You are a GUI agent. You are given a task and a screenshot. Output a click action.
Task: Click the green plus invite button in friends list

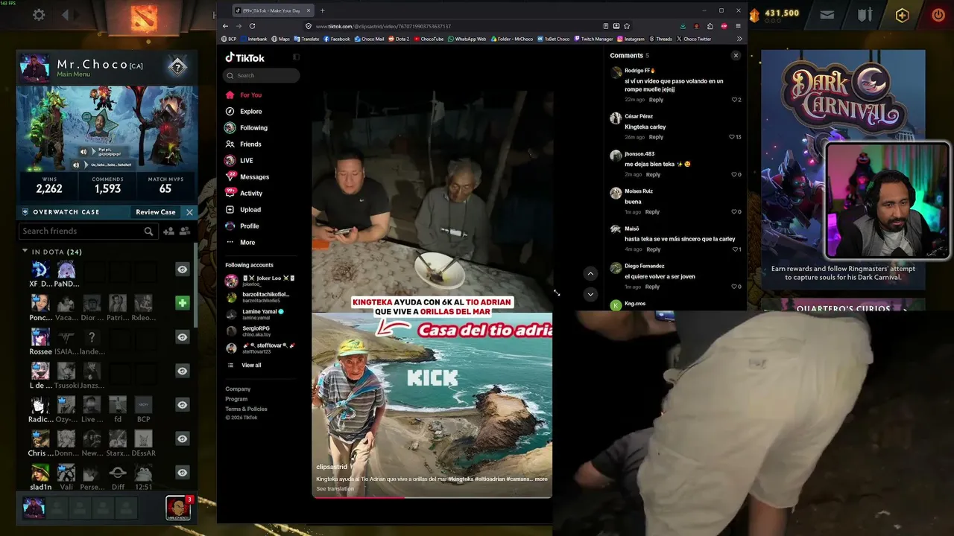(183, 303)
